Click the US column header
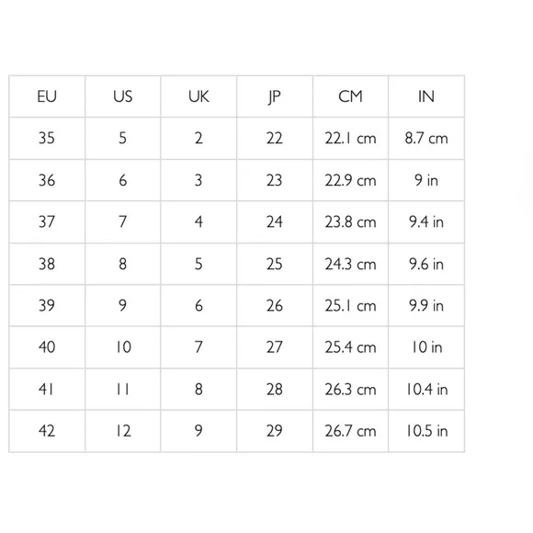 (123, 96)
